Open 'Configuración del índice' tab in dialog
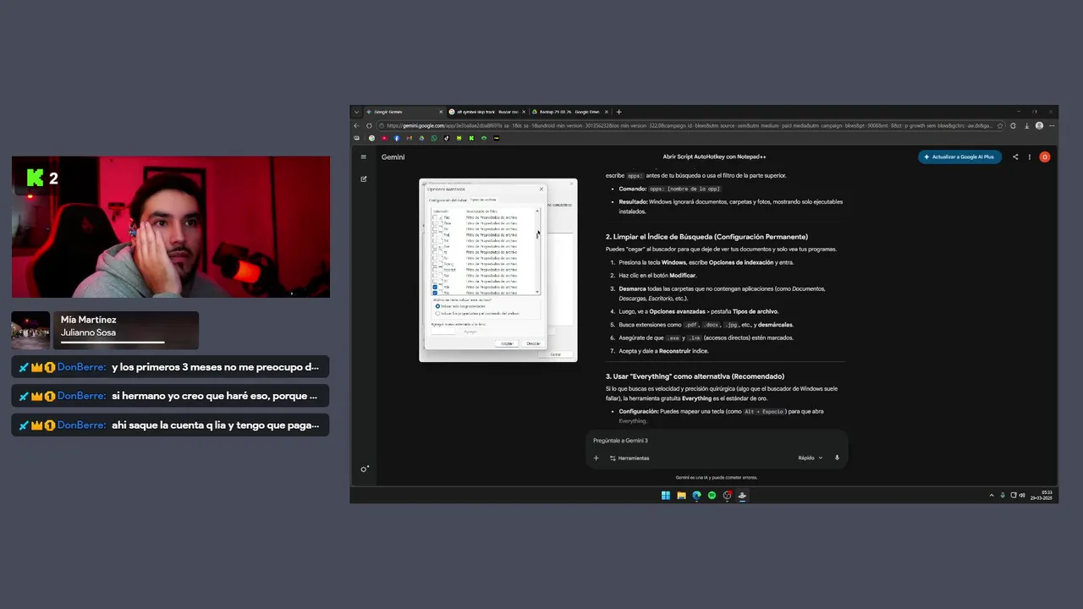Viewport: 1083px width, 609px height. pos(448,200)
